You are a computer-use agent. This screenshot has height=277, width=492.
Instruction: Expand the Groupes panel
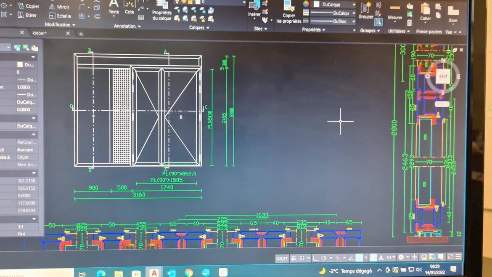[370, 30]
